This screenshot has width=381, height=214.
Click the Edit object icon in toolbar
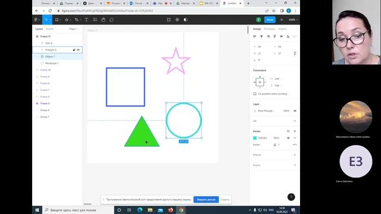168,20
